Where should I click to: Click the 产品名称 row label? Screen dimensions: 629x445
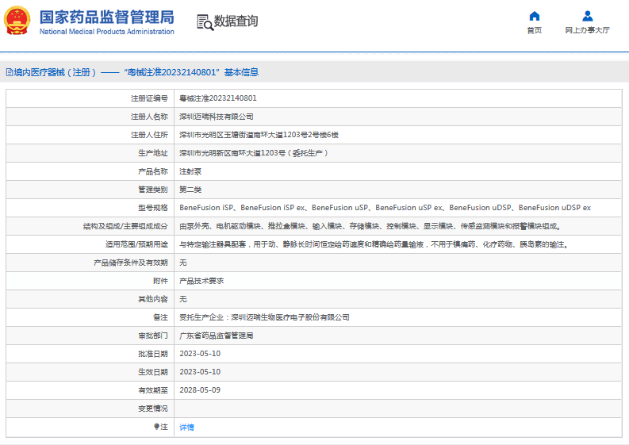coord(153,171)
